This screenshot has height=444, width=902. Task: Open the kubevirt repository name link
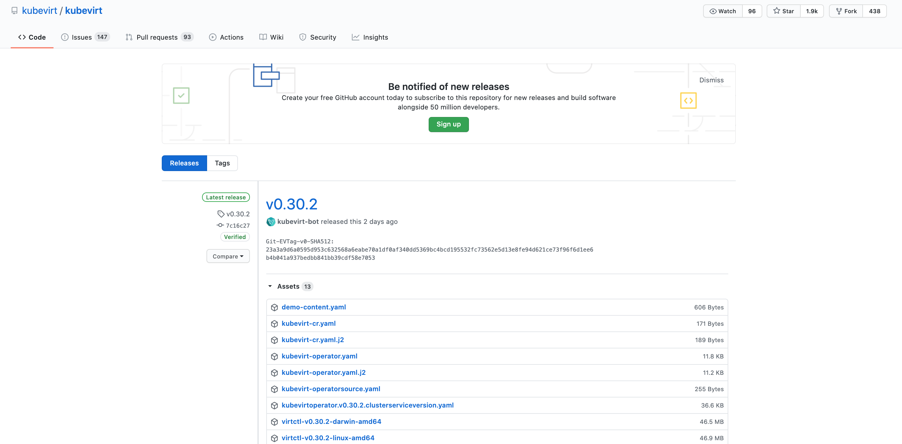point(84,10)
